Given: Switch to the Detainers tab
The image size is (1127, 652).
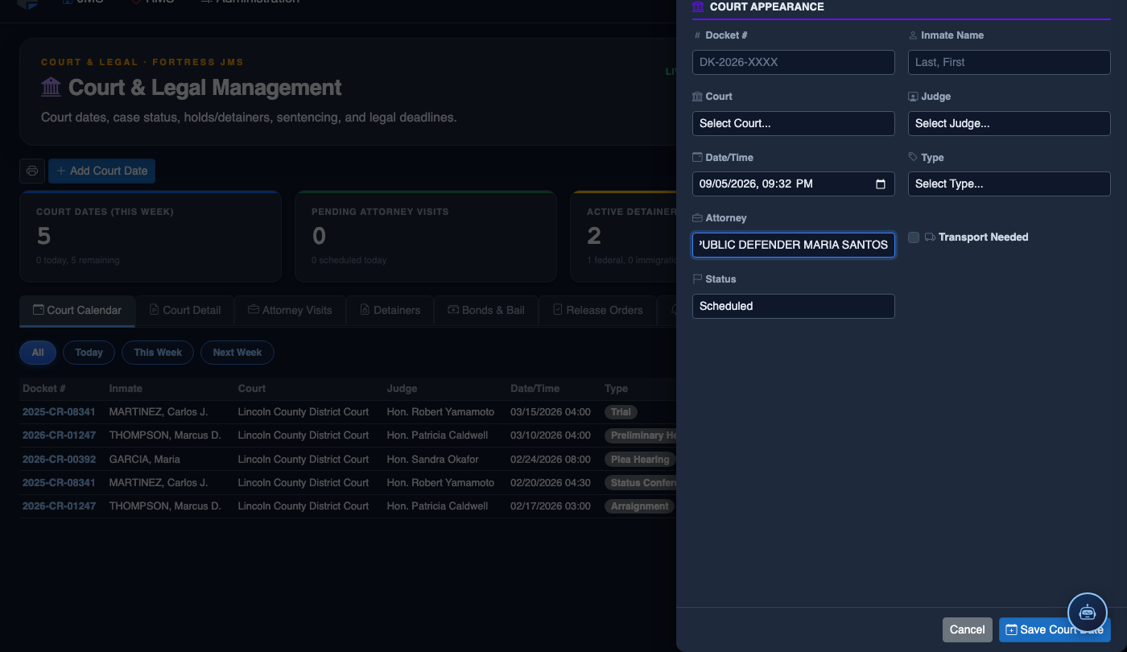Looking at the screenshot, I should (390, 310).
